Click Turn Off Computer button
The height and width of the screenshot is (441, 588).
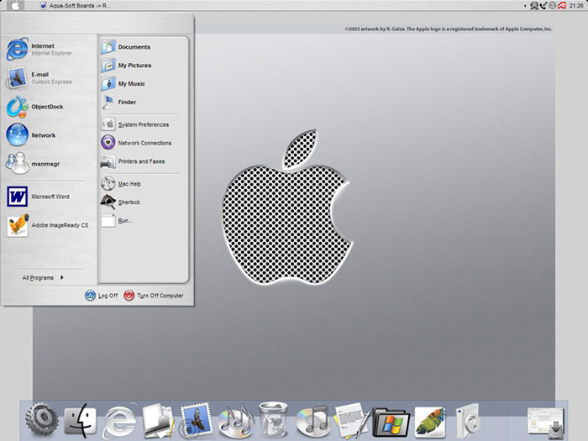[x=154, y=296]
